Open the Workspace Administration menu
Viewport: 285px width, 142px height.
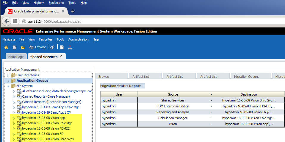tap(78, 39)
